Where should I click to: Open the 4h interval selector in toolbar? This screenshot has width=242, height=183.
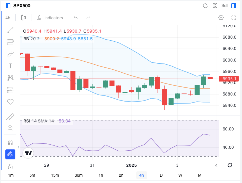pyautogui.click(x=8, y=18)
